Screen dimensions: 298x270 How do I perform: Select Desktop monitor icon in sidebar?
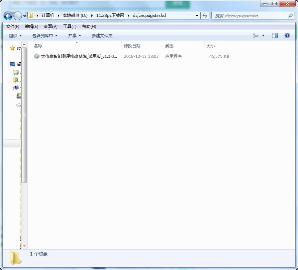(12, 64)
